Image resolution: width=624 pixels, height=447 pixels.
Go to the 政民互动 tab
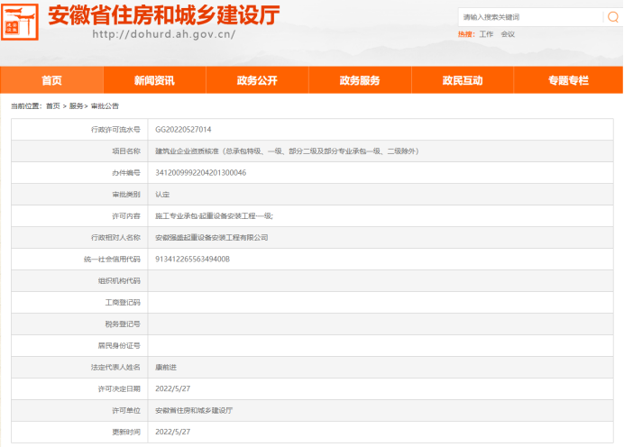pyautogui.click(x=463, y=80)
